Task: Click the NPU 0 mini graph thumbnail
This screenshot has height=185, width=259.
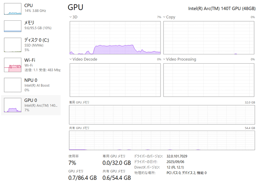Action: coord(13,85)
